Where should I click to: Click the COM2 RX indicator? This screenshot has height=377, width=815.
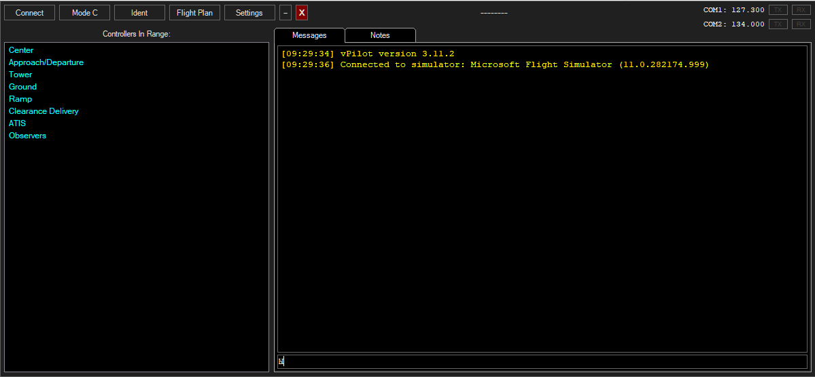pyautogui.click(x=801, y=24)
